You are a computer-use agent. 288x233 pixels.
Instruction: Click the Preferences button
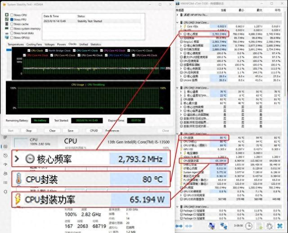(112, 131)
